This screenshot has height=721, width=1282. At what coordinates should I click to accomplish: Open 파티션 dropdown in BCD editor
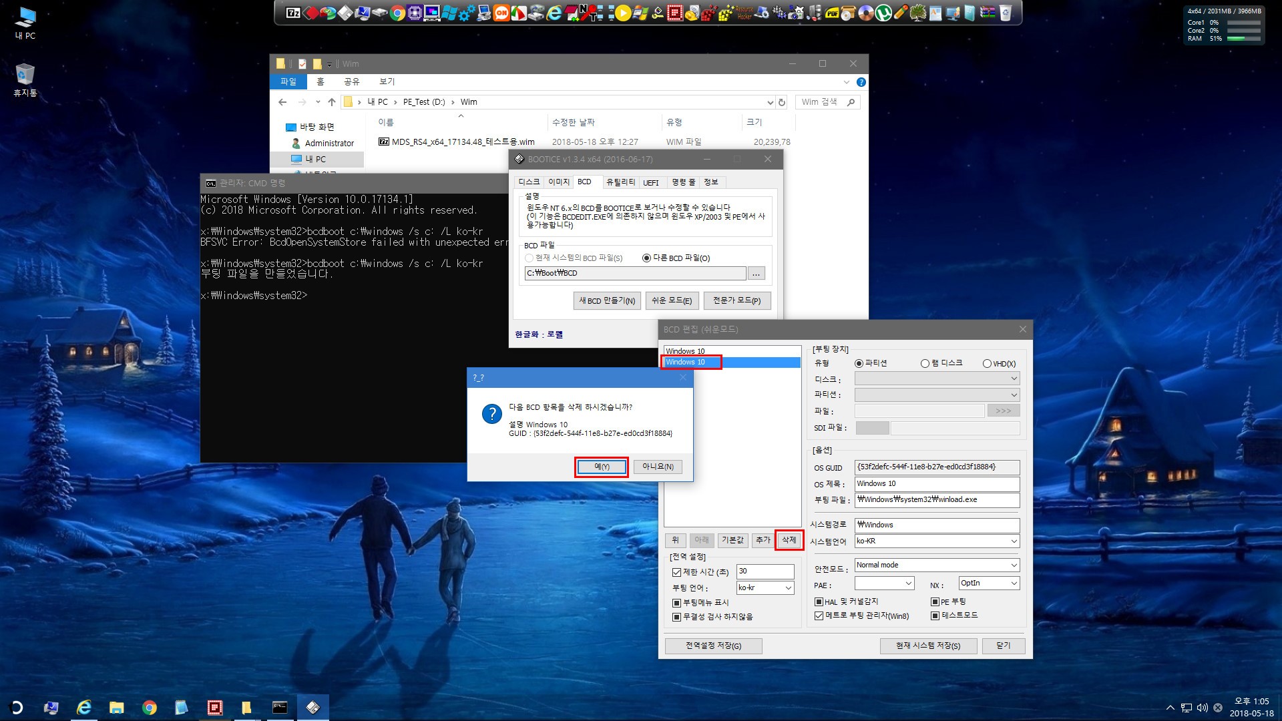[937, 395]
